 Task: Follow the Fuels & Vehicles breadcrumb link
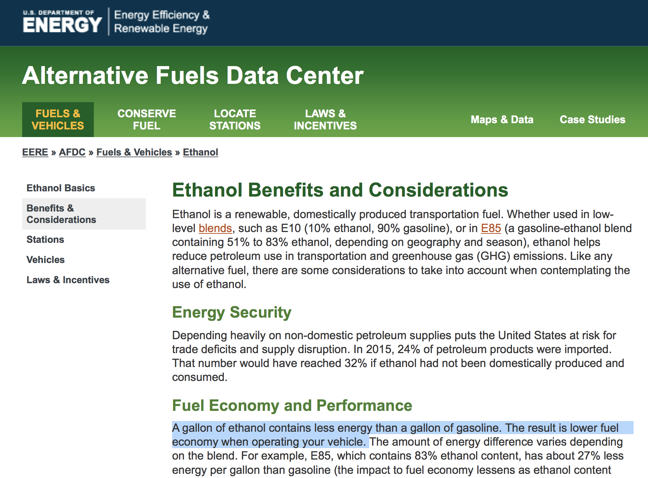click(x=134, y=152)
